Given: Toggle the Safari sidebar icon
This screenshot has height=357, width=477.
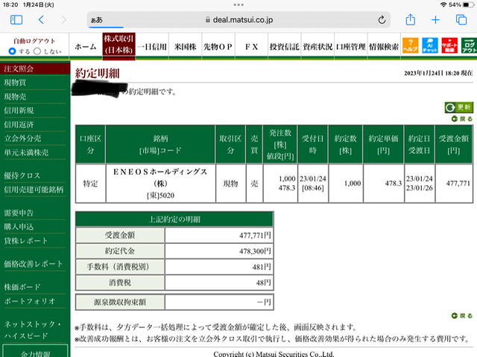Looking at the screenshot, I should 16,20.
